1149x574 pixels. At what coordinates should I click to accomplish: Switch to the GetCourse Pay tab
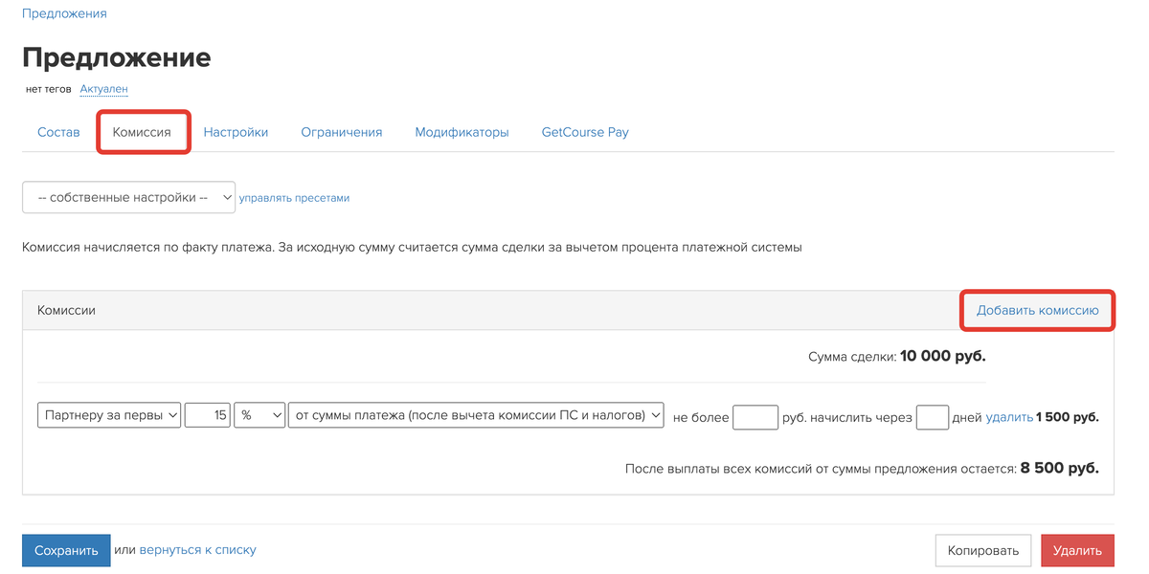(585, 132)
